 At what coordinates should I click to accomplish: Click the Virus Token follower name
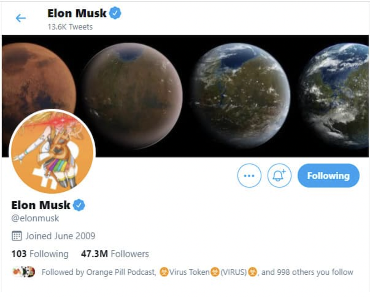(x=189, y=272)
